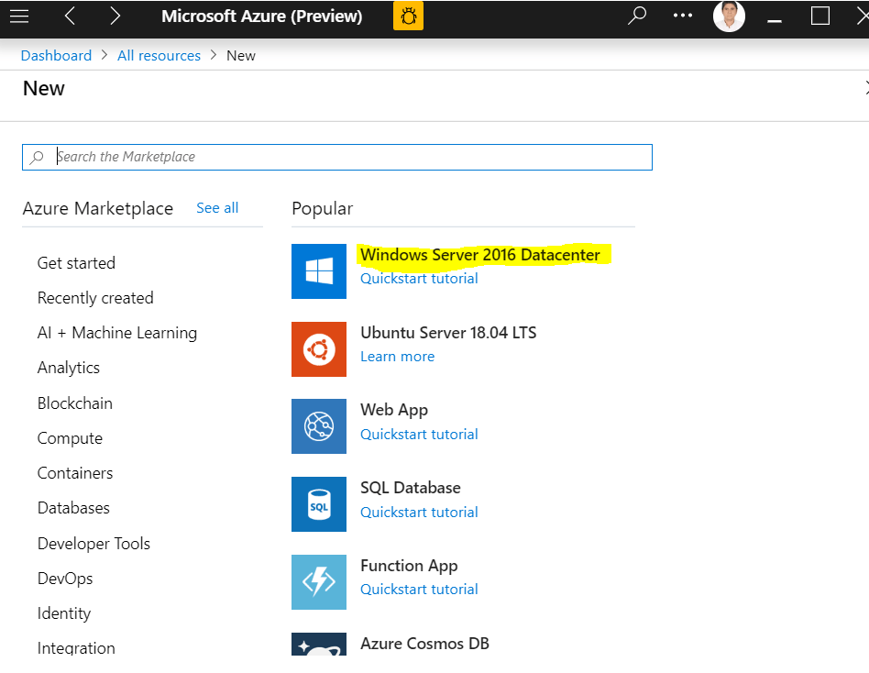This screenshot has width=869, height=673.
Task: Click in the Search the Marketplace field
Action: [x=348, y=157]
